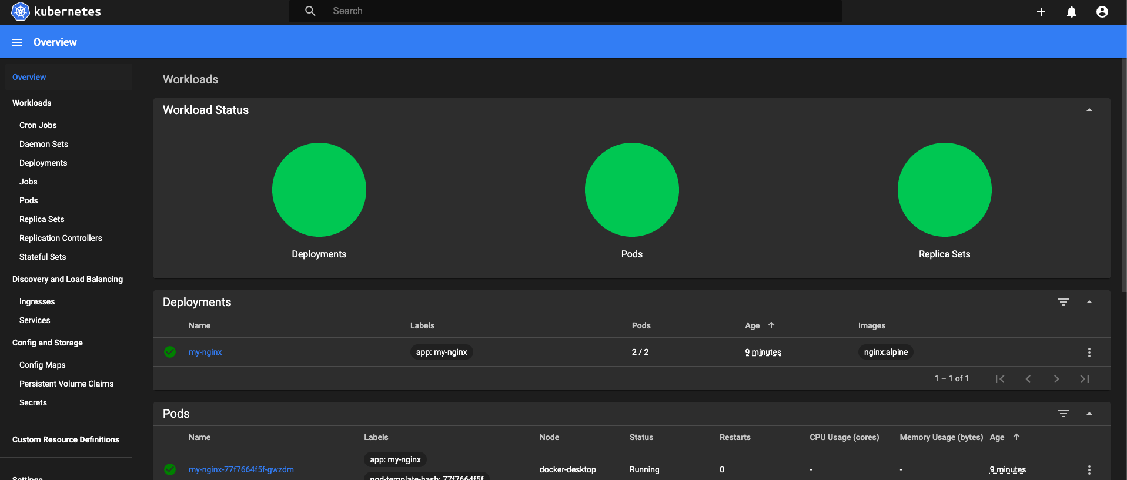This screenshot has width=1127, height=480.
Task: Click the kubernetes brand title text
Action: click(x=68, y=12)
